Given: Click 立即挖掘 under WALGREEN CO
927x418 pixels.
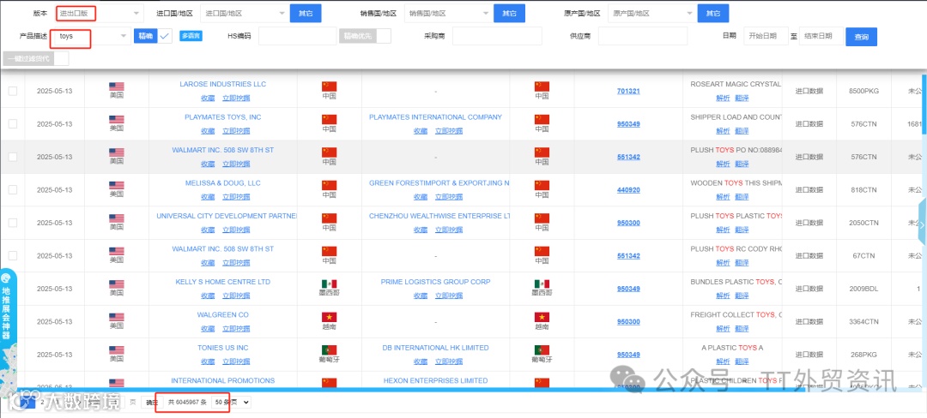Looking at the screenshot, I should 236,329.
